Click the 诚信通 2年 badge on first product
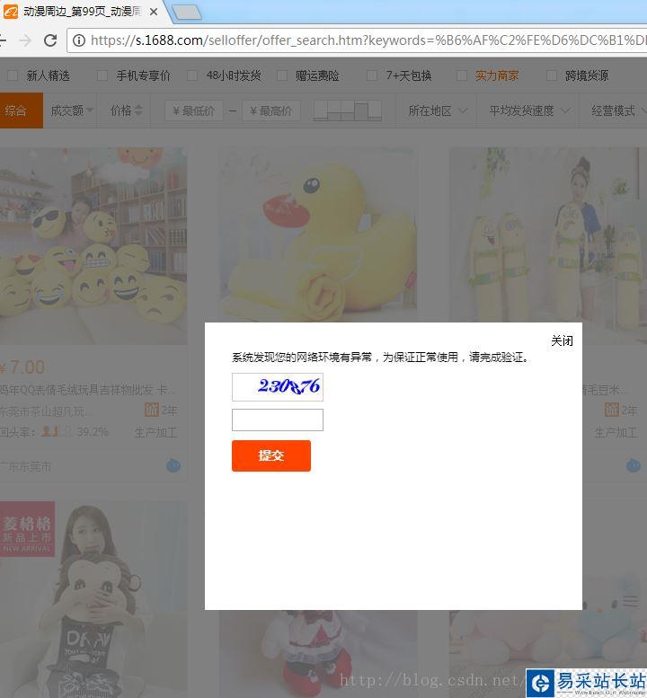This screenshot has width=647, height=698. coord(161,410)
